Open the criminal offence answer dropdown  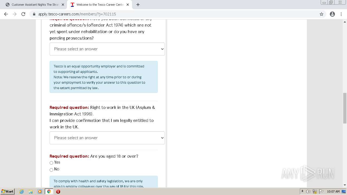[107, 49]
